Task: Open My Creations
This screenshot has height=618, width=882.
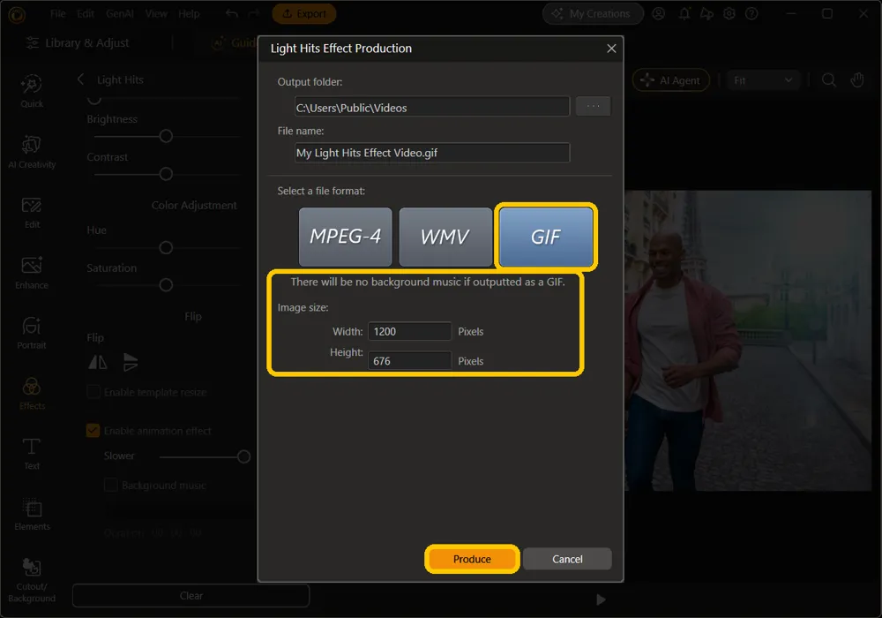Action: tap(593, 13)
